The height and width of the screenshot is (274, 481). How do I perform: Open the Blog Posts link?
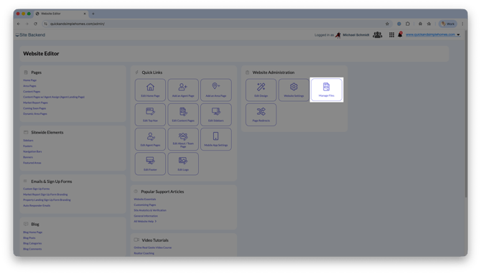click(29, 238)
